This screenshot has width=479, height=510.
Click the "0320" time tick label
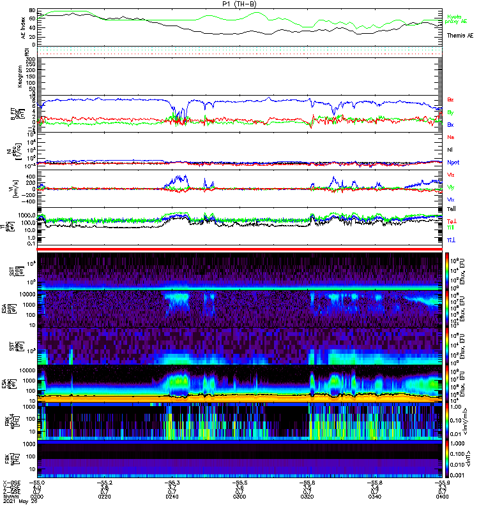coord(307,497)
